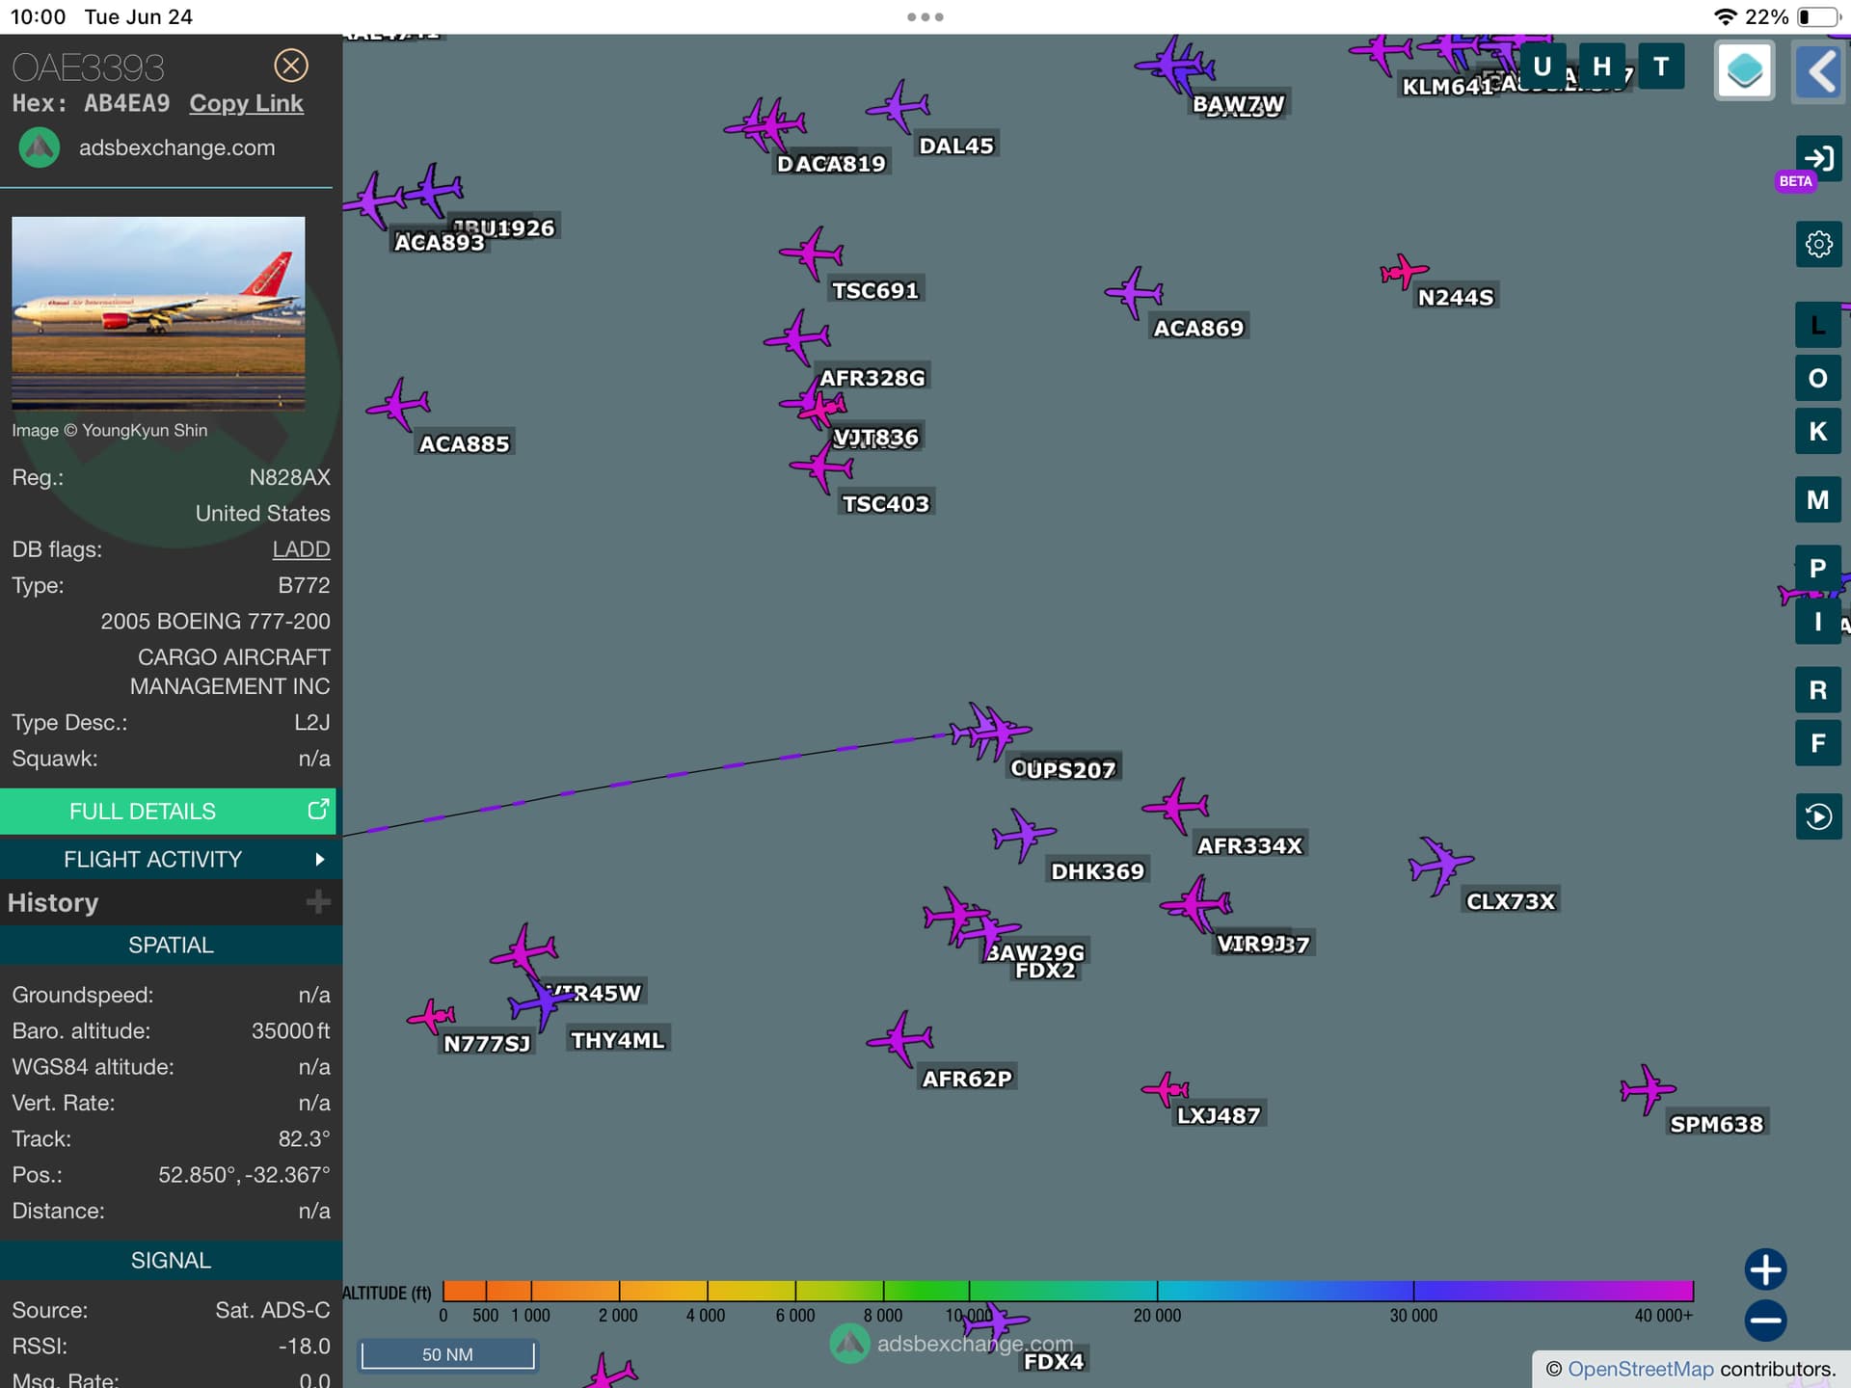Open the aircraft photo thumbnail

point(158,311)
